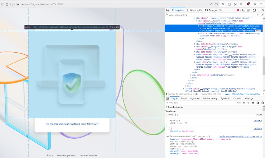
Task: Open the Edytor stylów tab
Action: [x=194, y=10]
